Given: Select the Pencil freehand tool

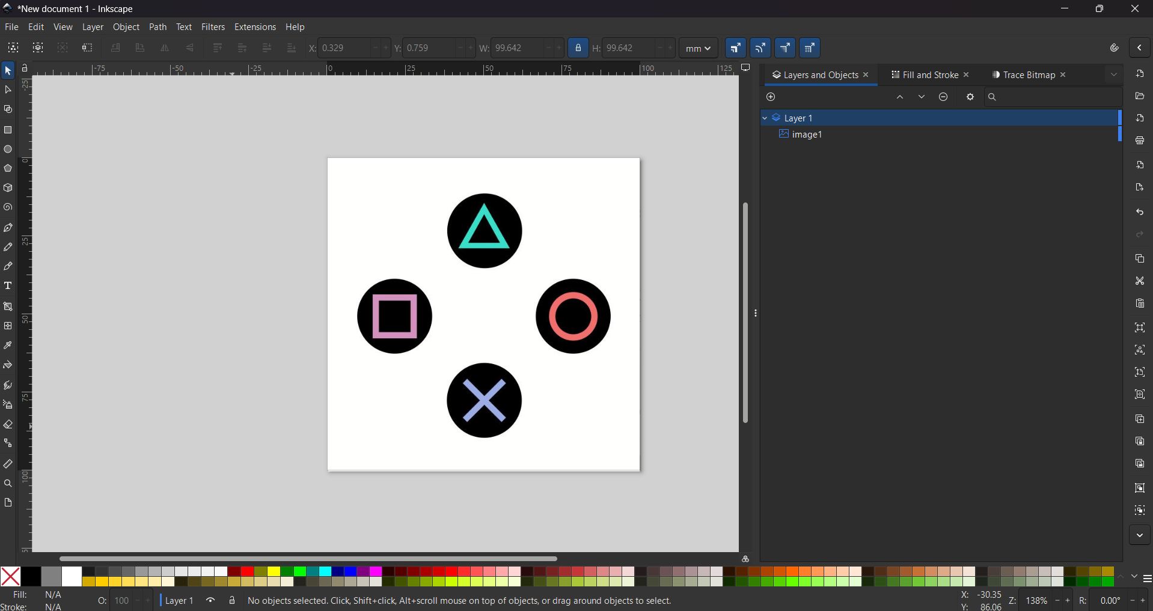Looking at the screenshot, I should pos(8,247).
